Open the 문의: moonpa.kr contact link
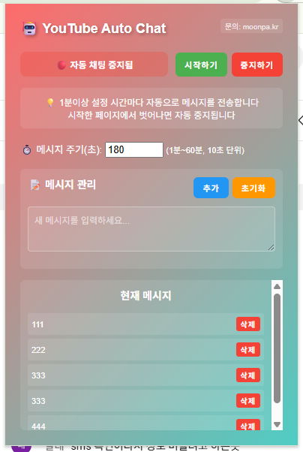Screen dimensions: 303x452 tap(251, 27)
